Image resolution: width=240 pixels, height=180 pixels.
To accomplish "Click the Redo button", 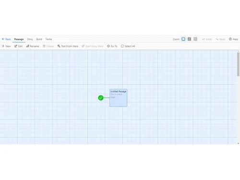I will (220, 39).
